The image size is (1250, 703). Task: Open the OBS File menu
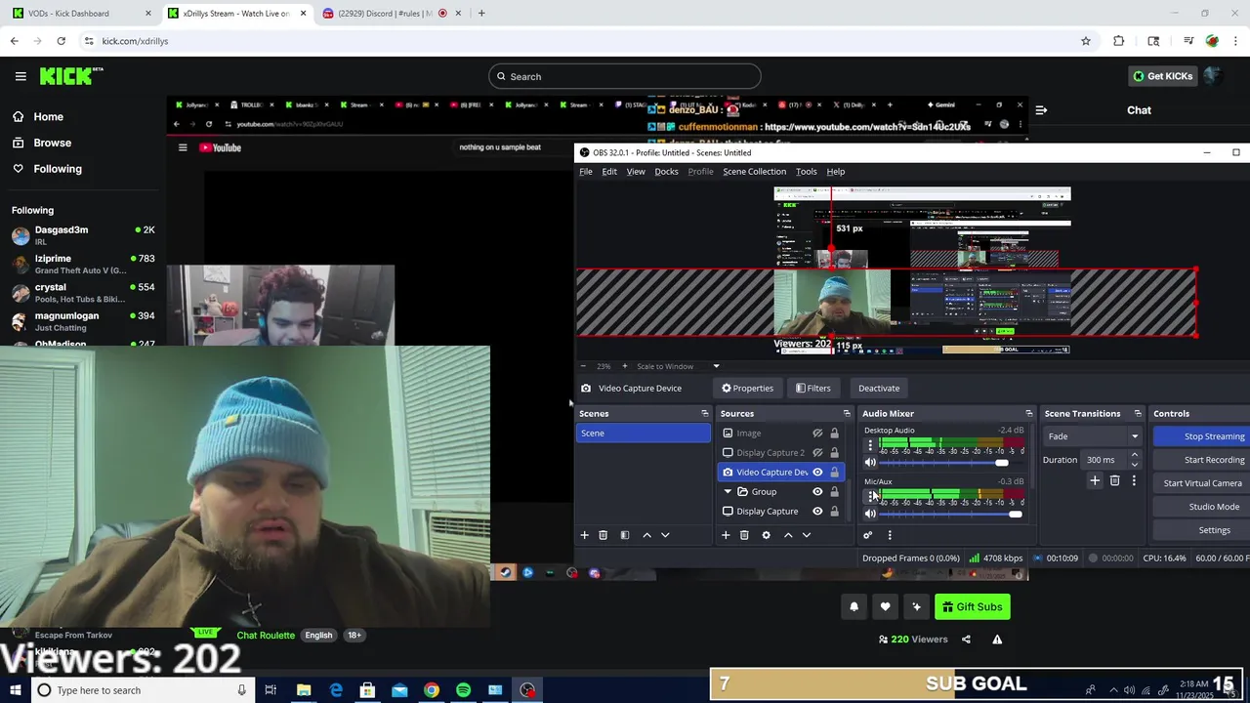pos(586,172)
